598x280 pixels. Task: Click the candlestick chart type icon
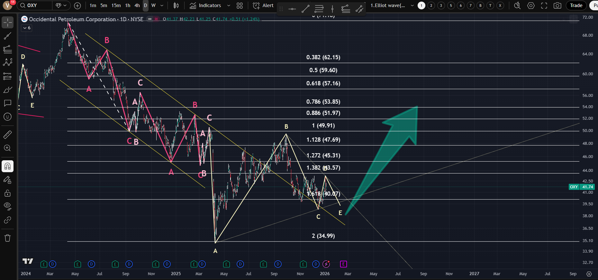pos(176,5)
